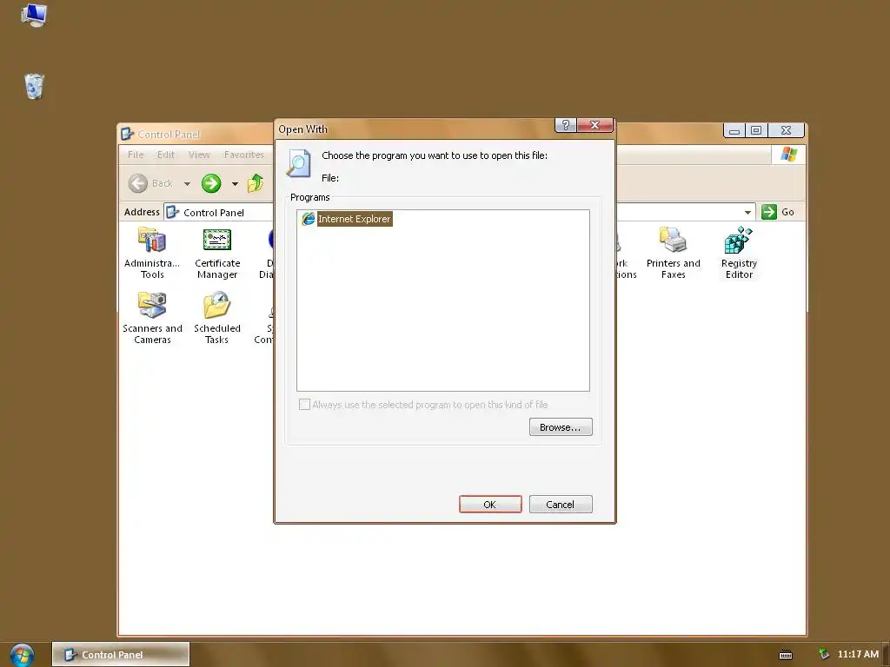Click the file magnifier icon in dialog

[x=299, y=163]
